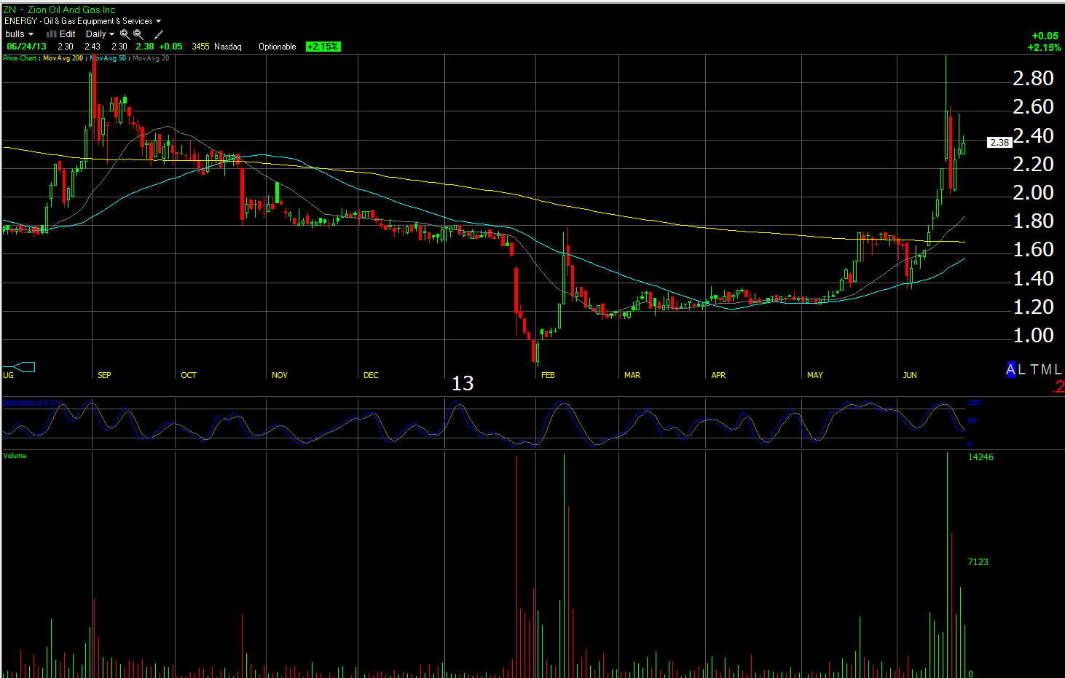Click the cyan scroll-back arrow marker
This screenshot has height=678, width=1065.
point(19,367)
